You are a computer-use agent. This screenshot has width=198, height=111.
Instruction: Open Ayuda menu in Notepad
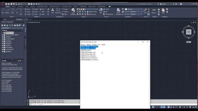coord(103,44)
